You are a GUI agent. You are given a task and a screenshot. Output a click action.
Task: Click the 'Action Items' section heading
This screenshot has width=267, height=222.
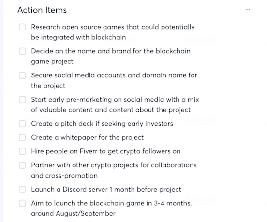(x=42, y=10)
